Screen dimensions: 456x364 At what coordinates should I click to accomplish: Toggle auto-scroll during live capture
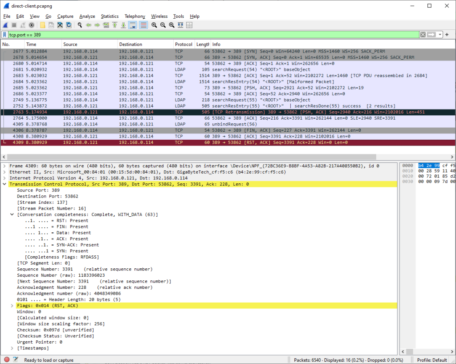[133, 25]
